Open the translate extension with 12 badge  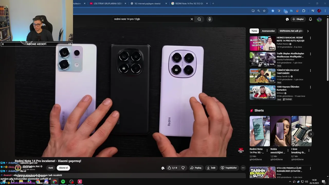tap(285, 11)
